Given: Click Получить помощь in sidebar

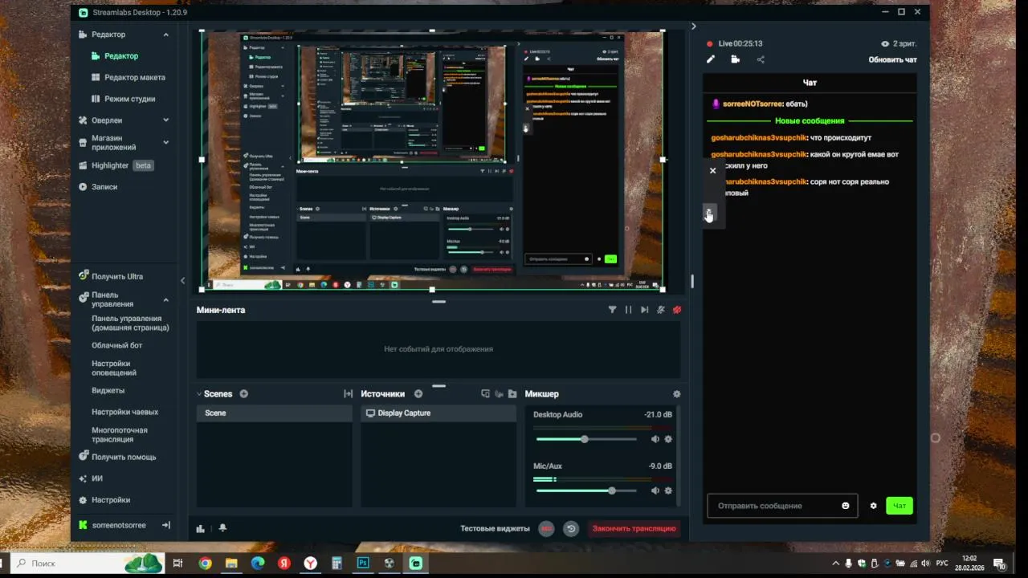Looking at the screenshot, I should tap(124, 457).
